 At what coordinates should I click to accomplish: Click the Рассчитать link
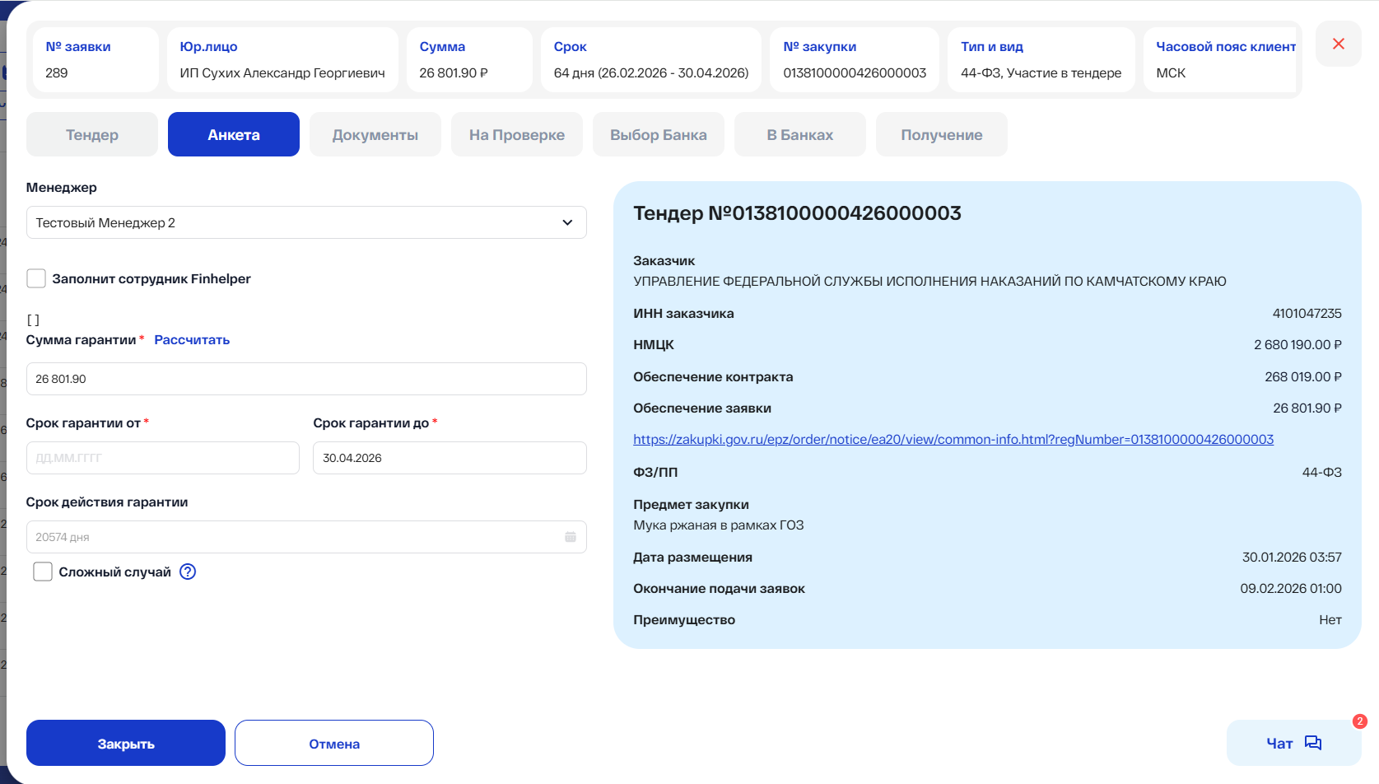coord(192,339)
